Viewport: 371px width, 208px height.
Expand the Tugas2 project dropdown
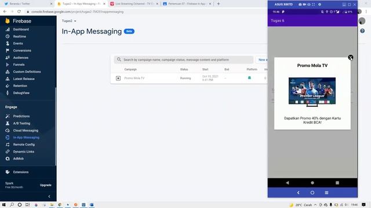(x=69, y=21)
